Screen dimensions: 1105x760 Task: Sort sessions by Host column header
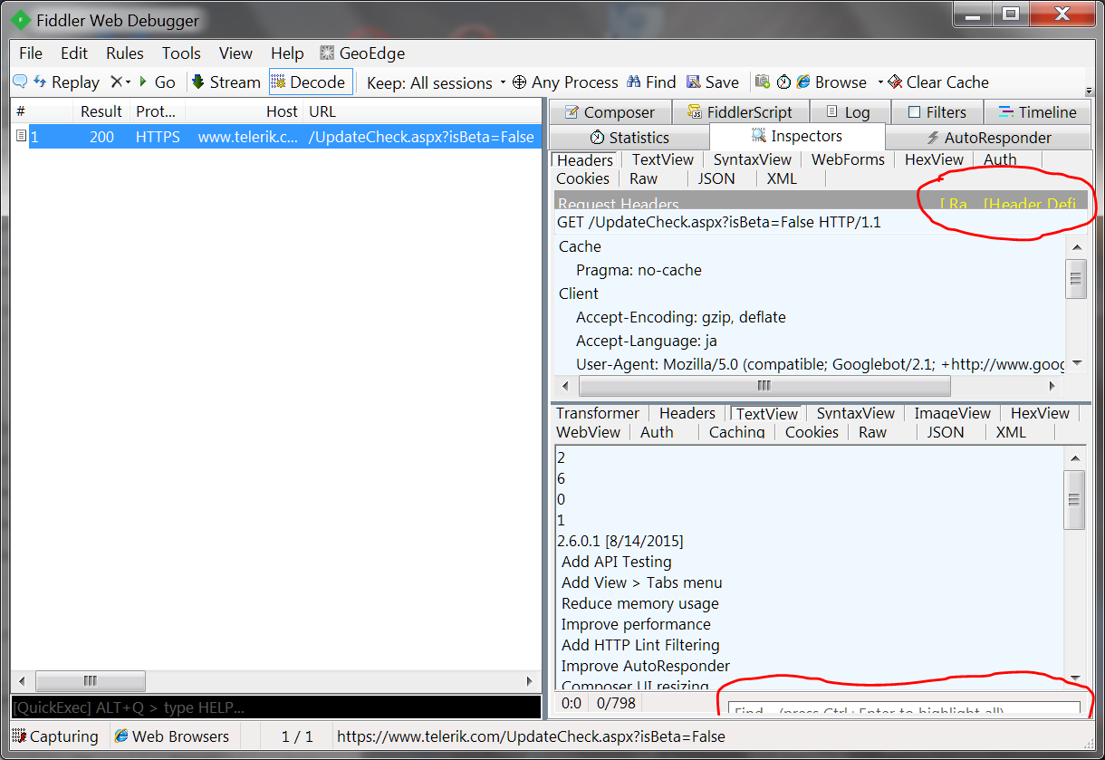point(245,111)
